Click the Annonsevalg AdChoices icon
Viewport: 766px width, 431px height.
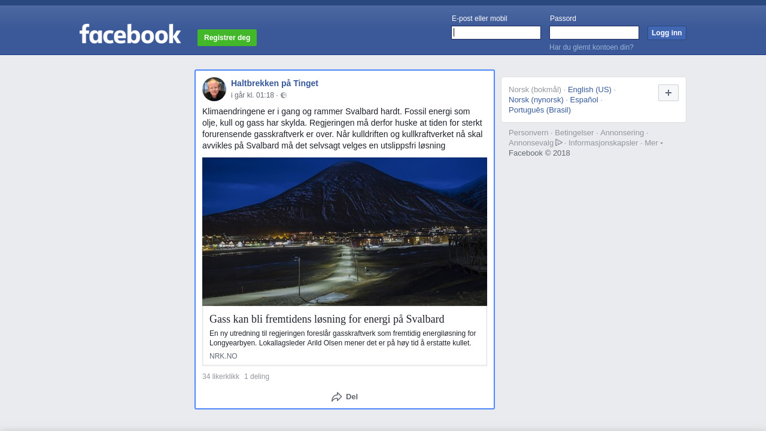pyautogui.click(x=559, y=142)
